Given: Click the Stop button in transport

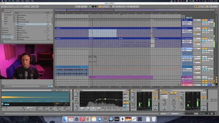Looking at the screenshot, I should (x=93, y=6).
